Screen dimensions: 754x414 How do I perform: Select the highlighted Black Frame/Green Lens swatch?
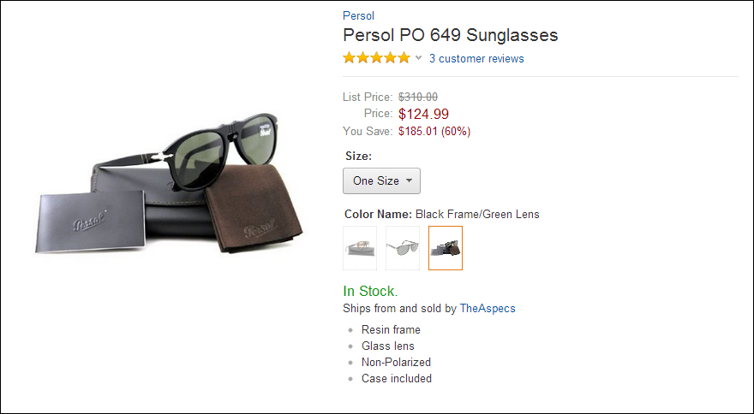pyautogui.click(x=446, y=248)
